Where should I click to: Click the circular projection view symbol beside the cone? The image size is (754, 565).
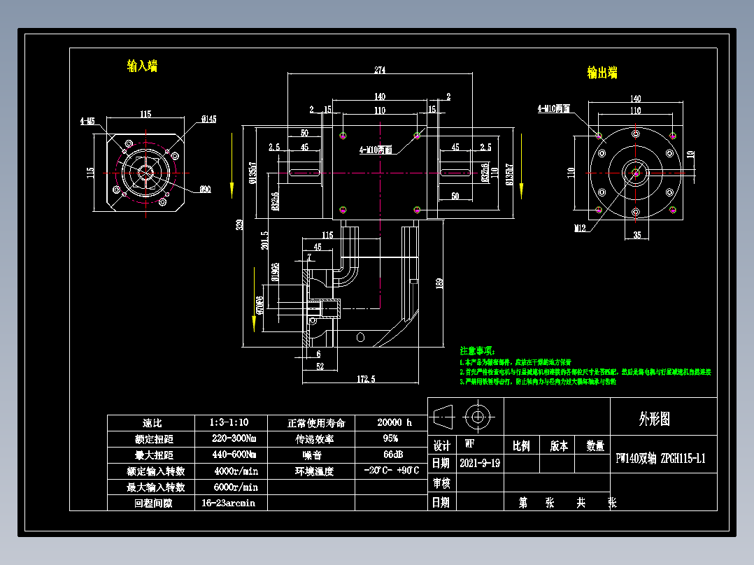(x=478, y=417)
